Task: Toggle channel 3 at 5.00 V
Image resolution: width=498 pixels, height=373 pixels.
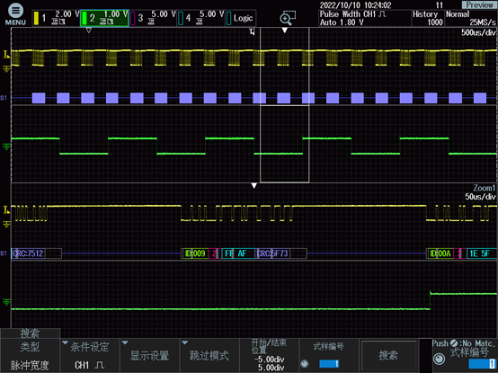Action: point(153,18)
